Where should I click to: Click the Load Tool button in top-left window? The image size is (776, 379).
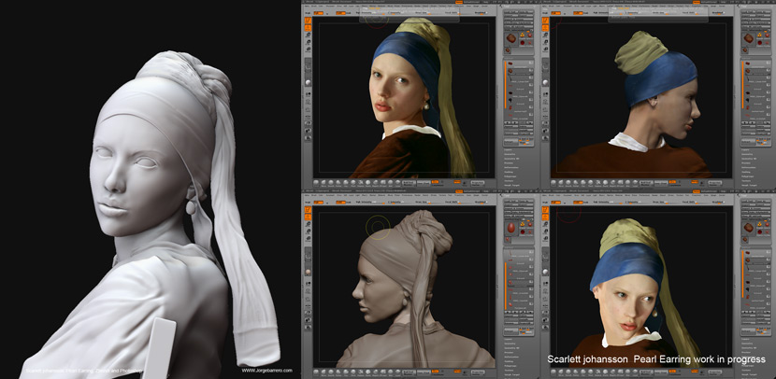(511, 11)
